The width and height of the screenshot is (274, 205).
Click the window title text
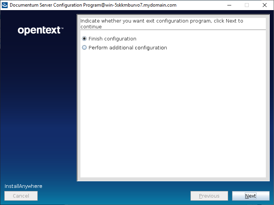(92, 5)
